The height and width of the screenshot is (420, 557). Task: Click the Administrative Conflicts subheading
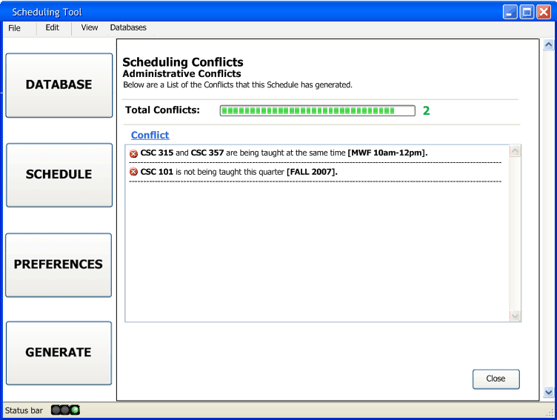click(182, 73)
